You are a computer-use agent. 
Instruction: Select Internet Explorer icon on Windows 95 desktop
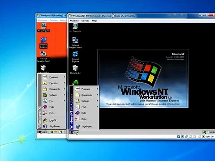[43, 42]
